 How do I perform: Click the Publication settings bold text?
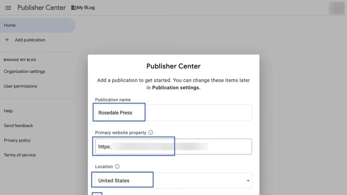[x=176, y=88]
